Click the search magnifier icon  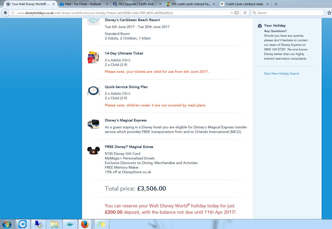pos(254,13)
